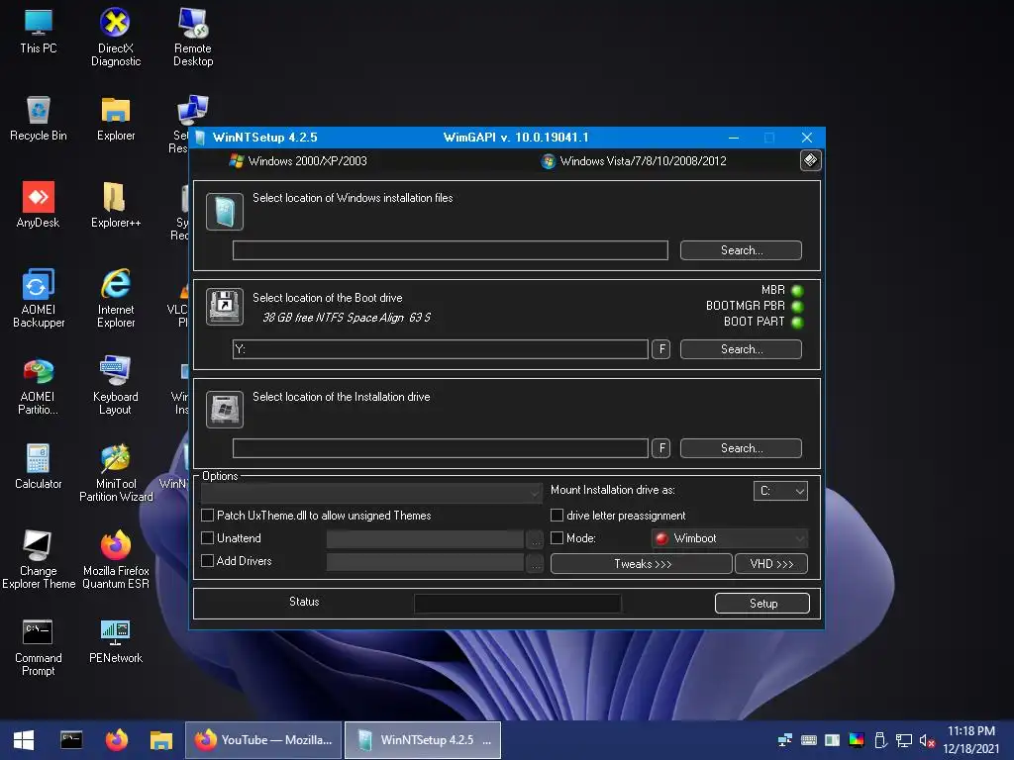1014x760 pixels.
Task: Check the Unattend option
Action: pyautogui.click(x=208, y=537)
